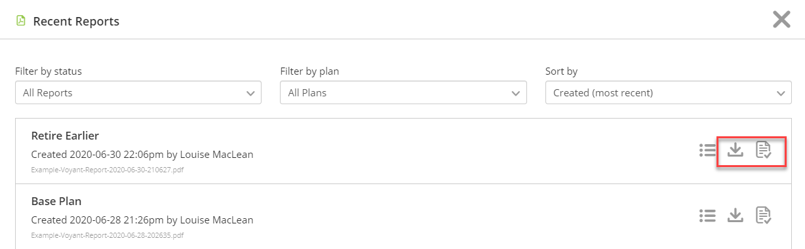Viewport: 805px width, 249px height.
Task: Open the Filter by status dropdown
Action: tap(138, 92)
